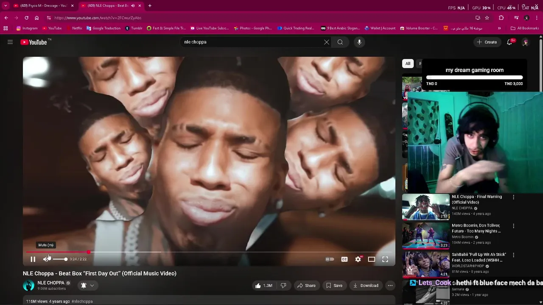Select the All filter chip
The image size is (543, 305).
coord(408,64)
